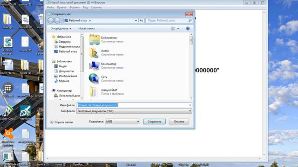Click the Имя файла input field

point(134,105)
